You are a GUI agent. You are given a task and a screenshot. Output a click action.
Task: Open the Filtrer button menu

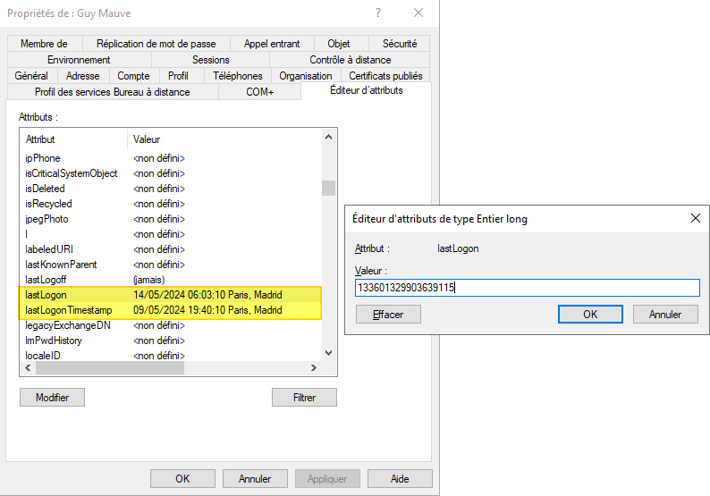[x=304, y=398]
